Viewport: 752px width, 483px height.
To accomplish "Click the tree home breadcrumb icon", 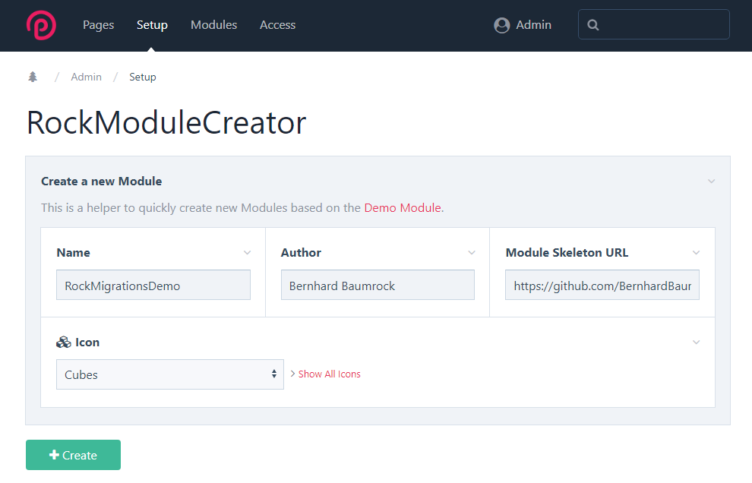I will pos(33,77).
